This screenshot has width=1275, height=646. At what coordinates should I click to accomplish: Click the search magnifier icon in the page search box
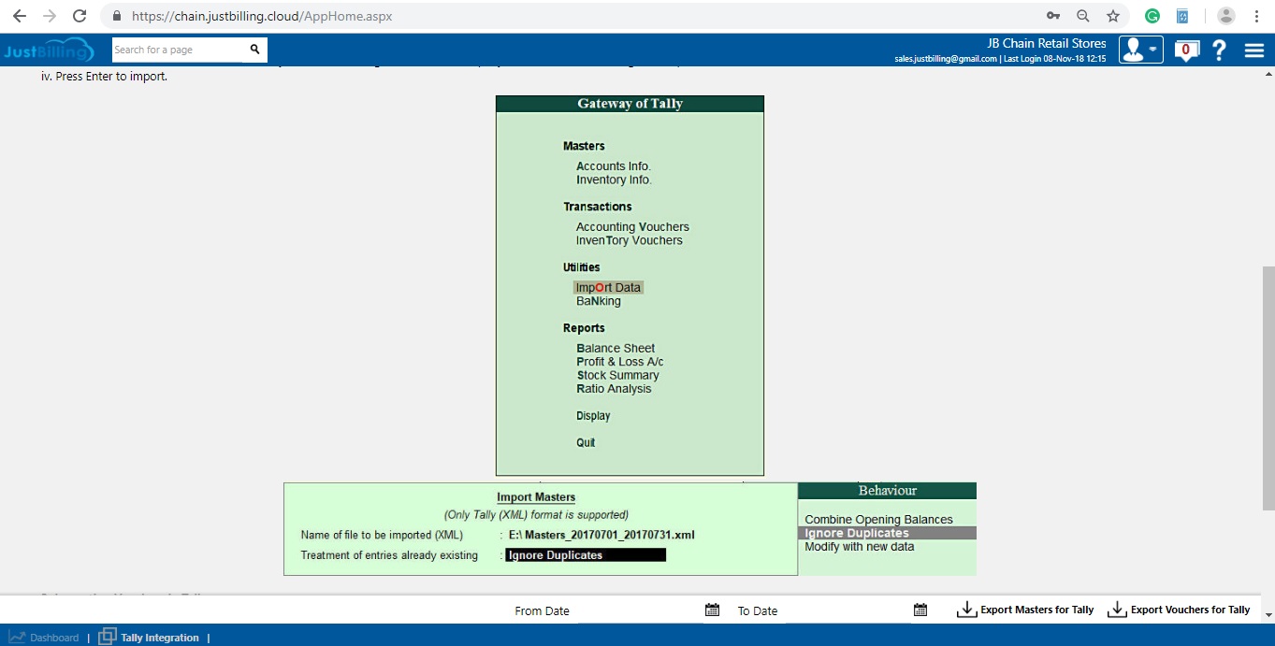(254, 50)
